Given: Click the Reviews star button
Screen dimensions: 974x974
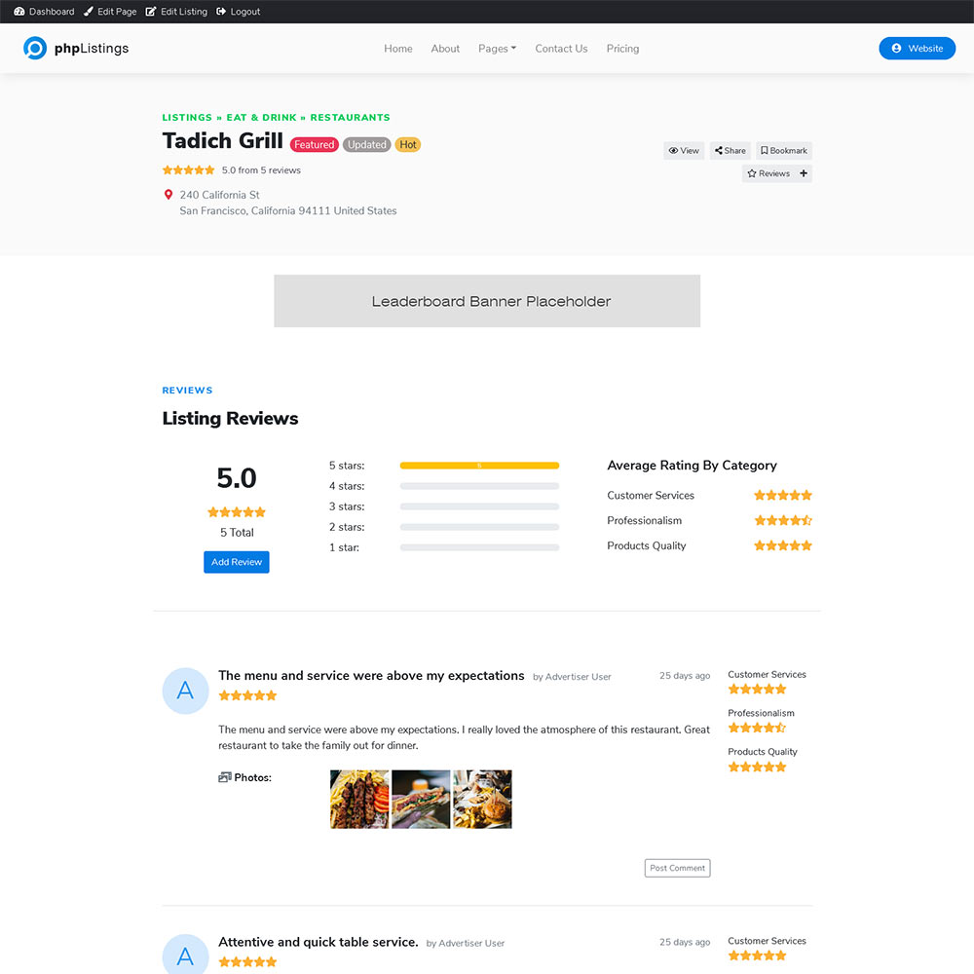Looking at the screenshot, I should tap(768, 173).
